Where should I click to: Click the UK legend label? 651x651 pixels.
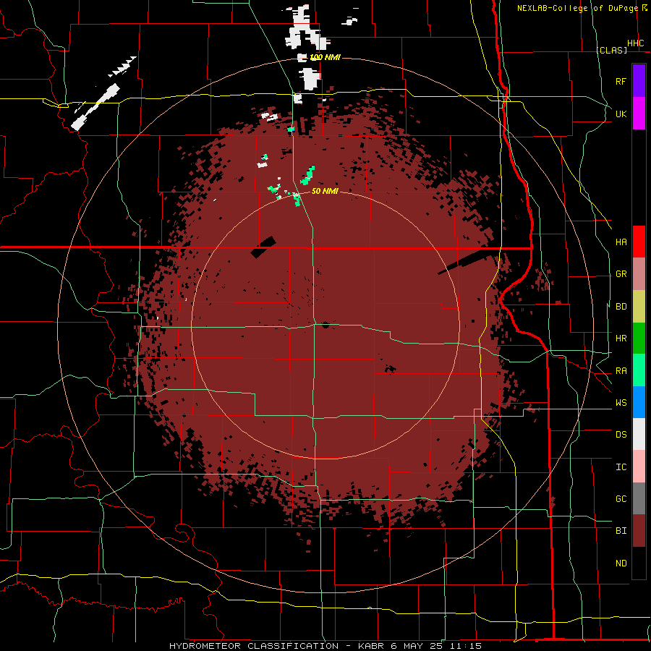[621, 114]
